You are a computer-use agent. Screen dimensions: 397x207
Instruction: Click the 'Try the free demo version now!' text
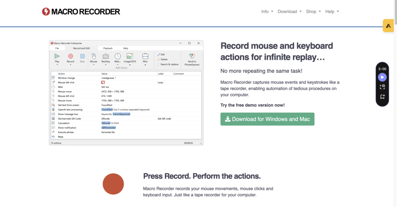click(x=252, y=105)
